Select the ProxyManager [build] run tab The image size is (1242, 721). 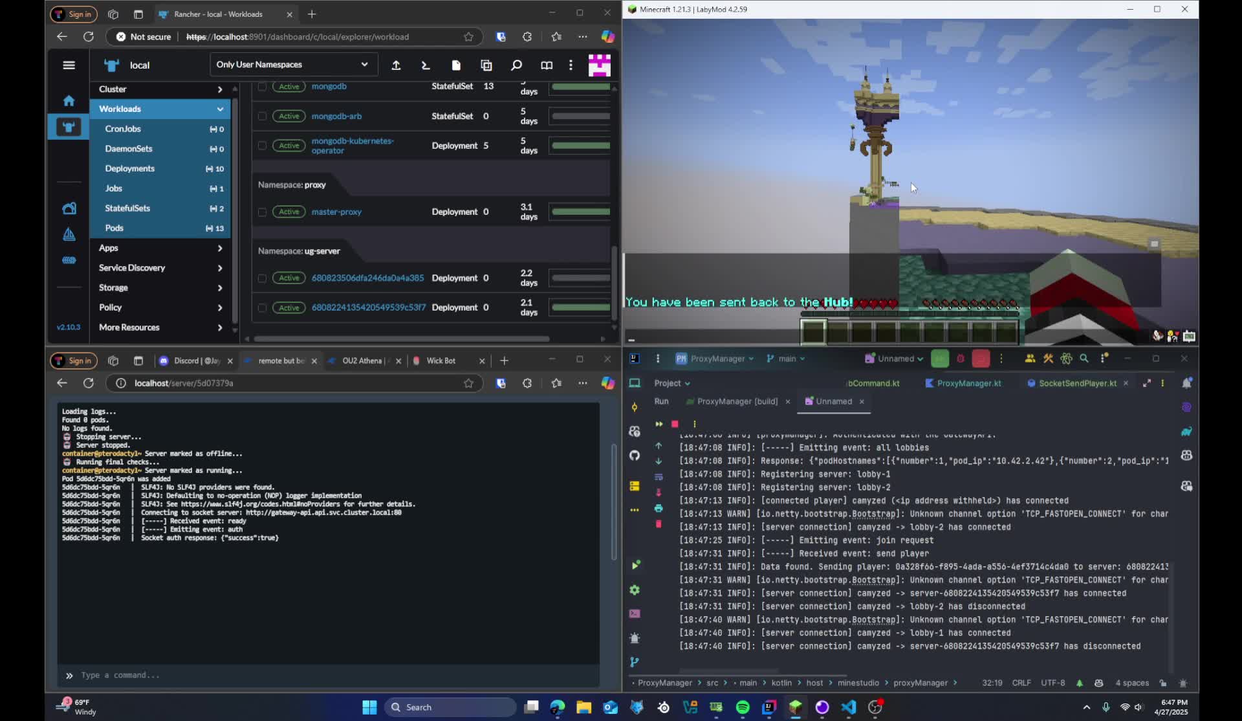[x=737, y=401]
